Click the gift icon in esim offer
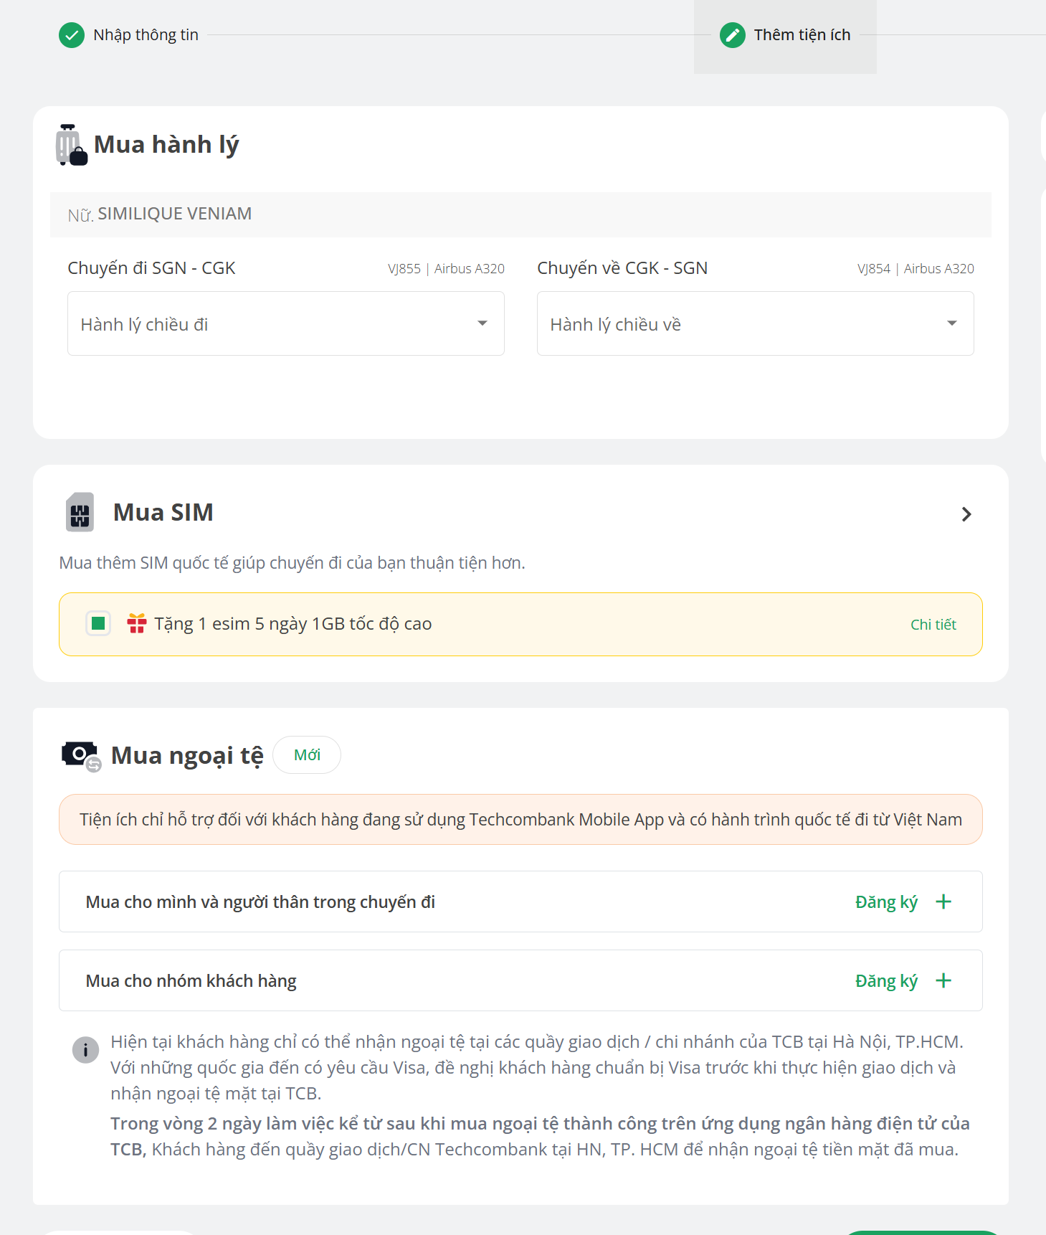Image resolution: width=1046 pixels, height=1235 pixels. click(136, 624)
